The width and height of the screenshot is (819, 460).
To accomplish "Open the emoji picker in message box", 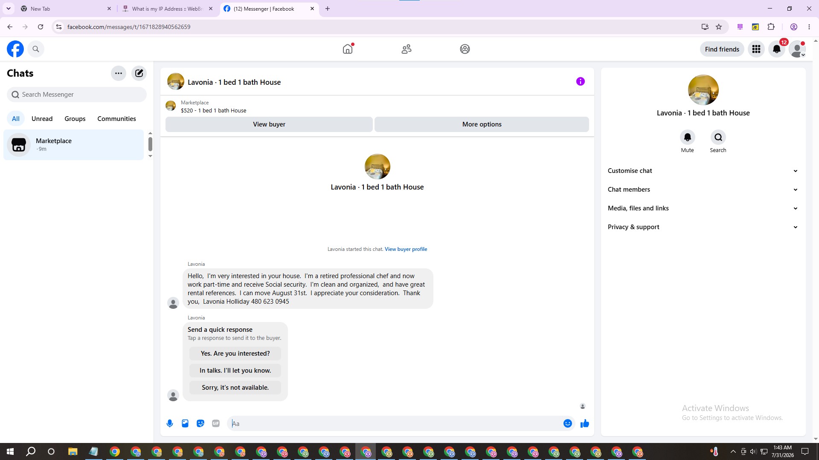I will tap(568, 423).
